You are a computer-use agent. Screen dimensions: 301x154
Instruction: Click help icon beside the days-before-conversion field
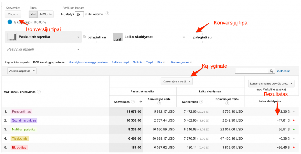tap(107, 14)
